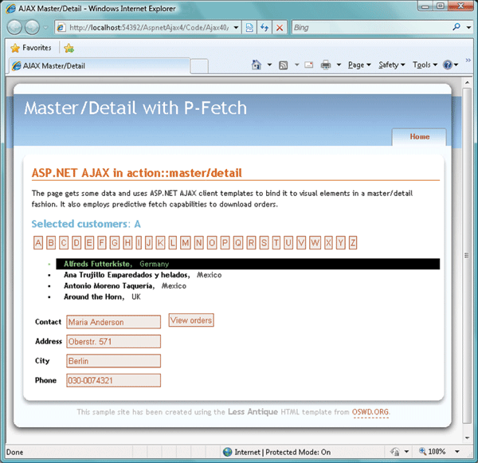
Task: Expand the toolbar overflow chevron
Action: click(468, 61)
